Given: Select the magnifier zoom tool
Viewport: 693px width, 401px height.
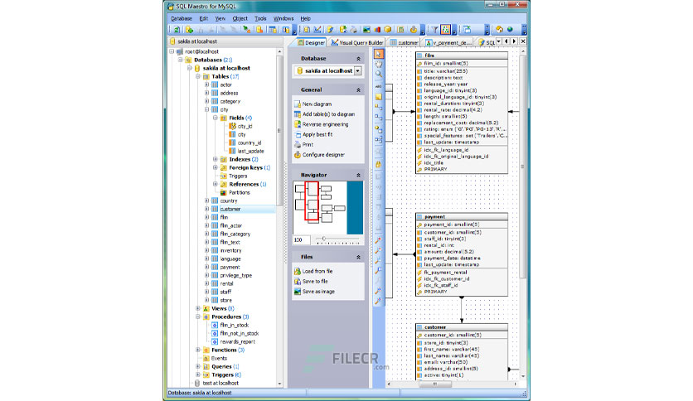Looking at the screenshot, I should (x=378, y=75).
